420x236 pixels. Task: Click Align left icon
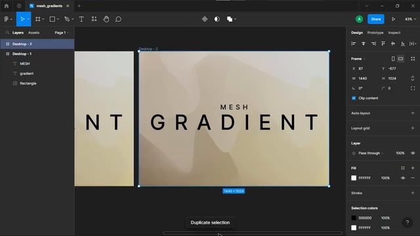pos(354,44)
